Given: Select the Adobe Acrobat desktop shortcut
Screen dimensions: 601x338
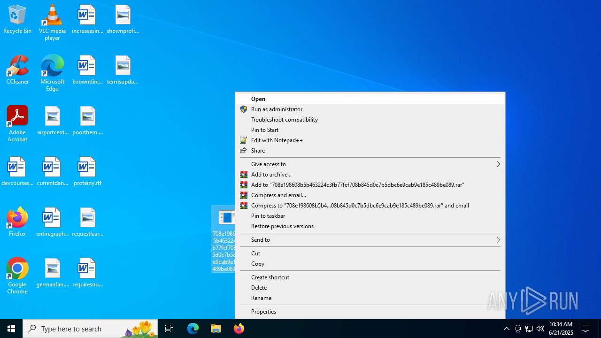Looking at the screenshot, I should tap(17, 124).
